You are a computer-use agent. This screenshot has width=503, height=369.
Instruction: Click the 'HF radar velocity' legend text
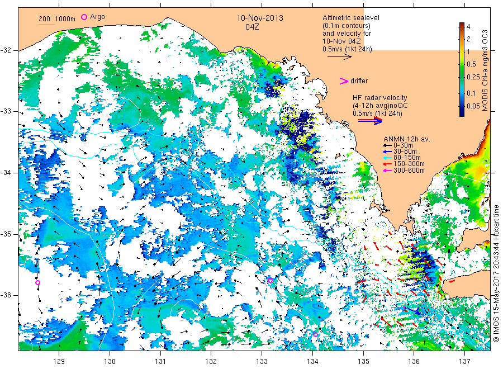[x=380, y=97]
